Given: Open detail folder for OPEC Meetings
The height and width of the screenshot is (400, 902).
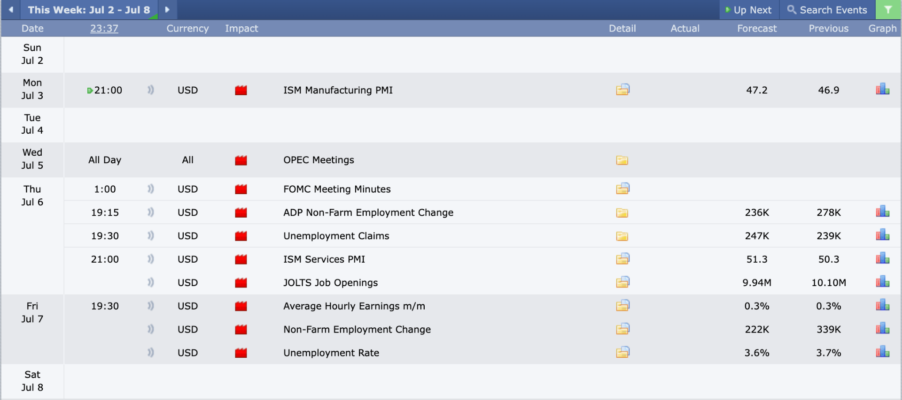Looking at the screenshot, I should point(622,160).
